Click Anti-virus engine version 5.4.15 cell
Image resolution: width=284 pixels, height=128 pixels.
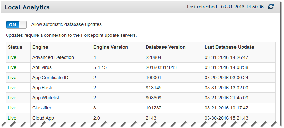click(100, 67)
